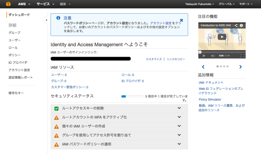Viewport: 261px width, 154px height.
Task: Dismiss the 注意 notice with the X
Action: click(x=181, y=20)
